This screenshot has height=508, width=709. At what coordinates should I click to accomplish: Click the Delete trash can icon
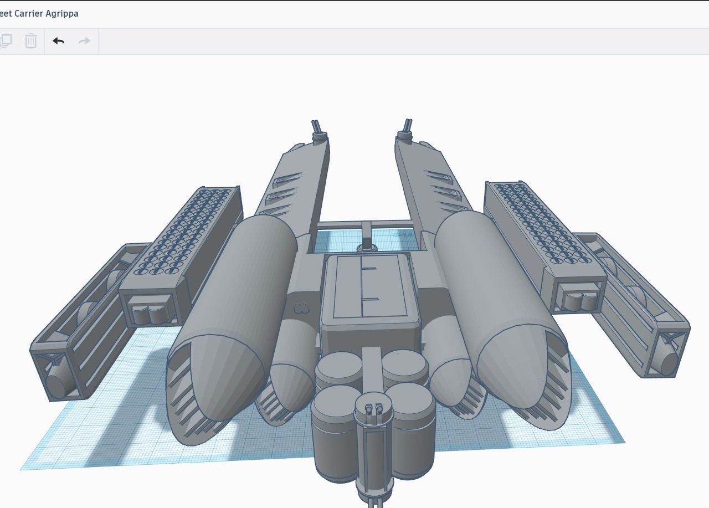(31, 40)
